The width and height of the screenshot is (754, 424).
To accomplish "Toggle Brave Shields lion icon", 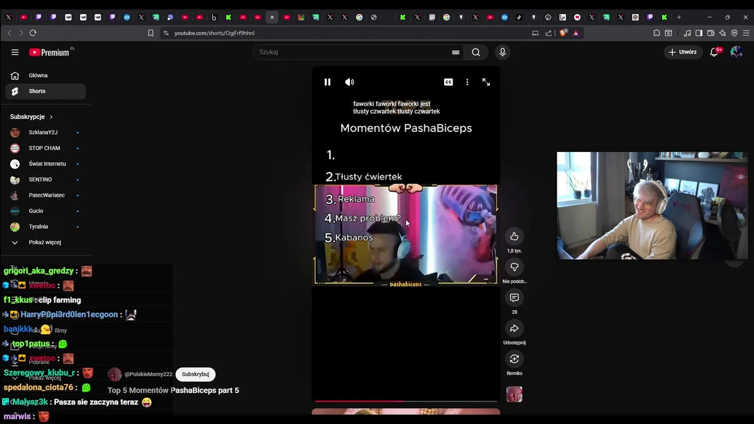I will click(x=563, y=33).
